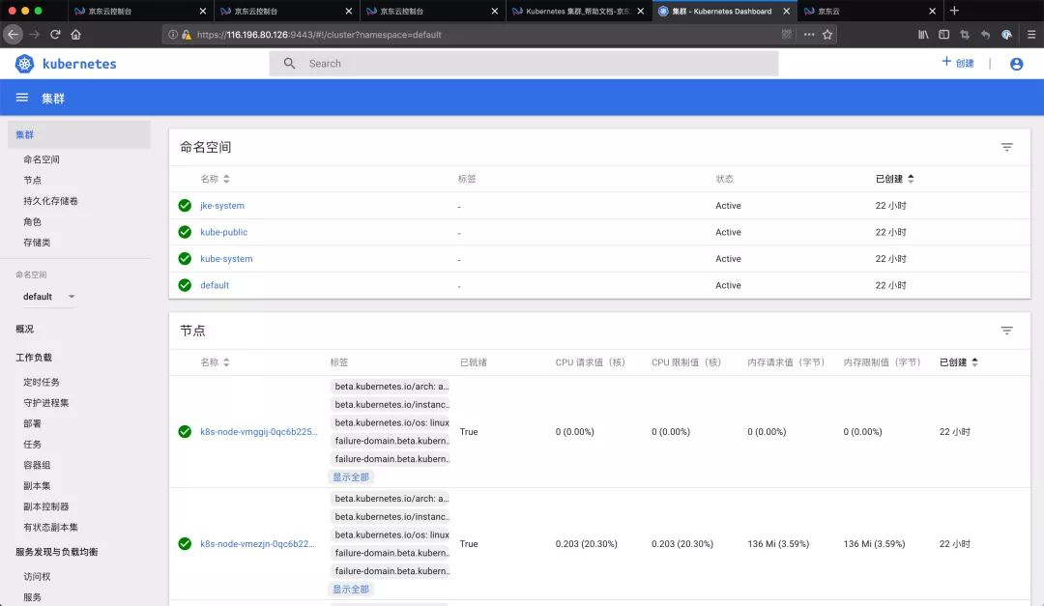Open filter for nodes card

pyautogui.click(x=1006, y=331)
